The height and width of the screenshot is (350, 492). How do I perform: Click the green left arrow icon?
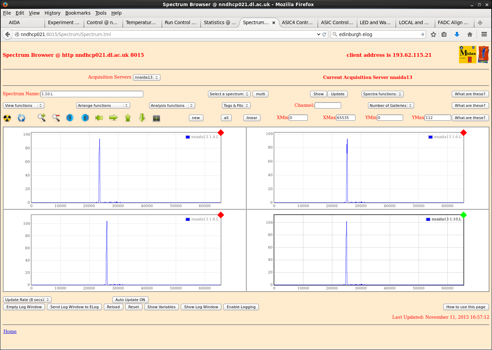click(99, 118)
